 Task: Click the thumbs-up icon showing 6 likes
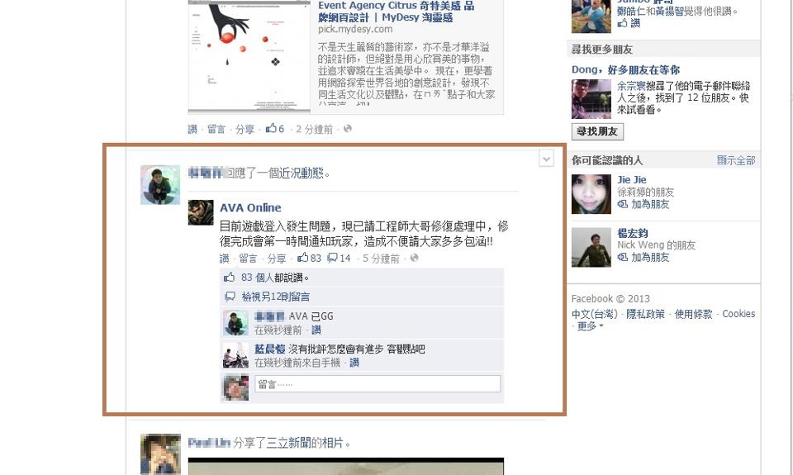pyautogui.click(x=271, y=128)
